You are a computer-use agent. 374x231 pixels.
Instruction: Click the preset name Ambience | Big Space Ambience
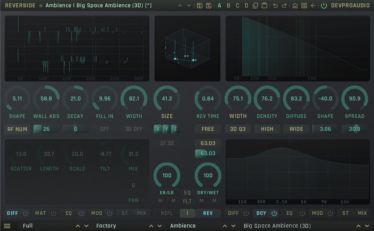(x=98, y=5)
